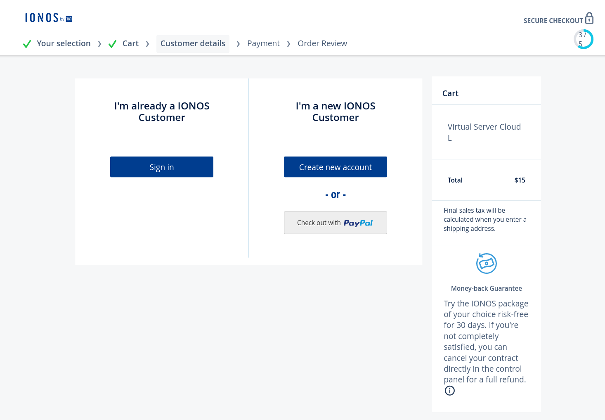Click the Total label in cart

point(455,180)
